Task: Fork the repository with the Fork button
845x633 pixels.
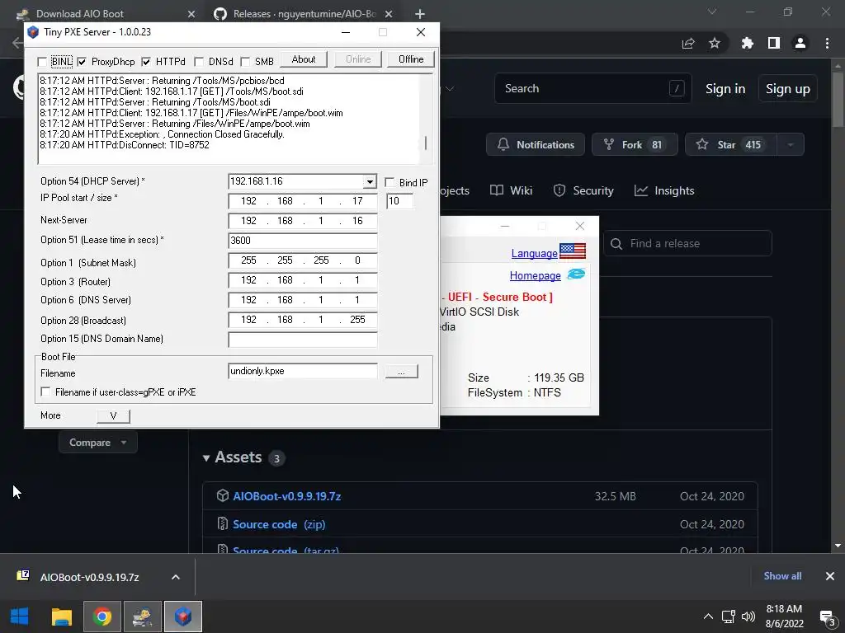Action: coord(635,144)
